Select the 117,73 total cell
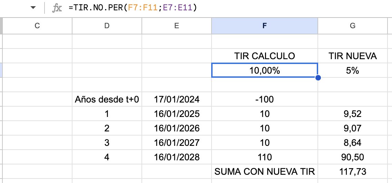Image resolution: width=392 pixels, height=183 pixels. coord(353,172)
